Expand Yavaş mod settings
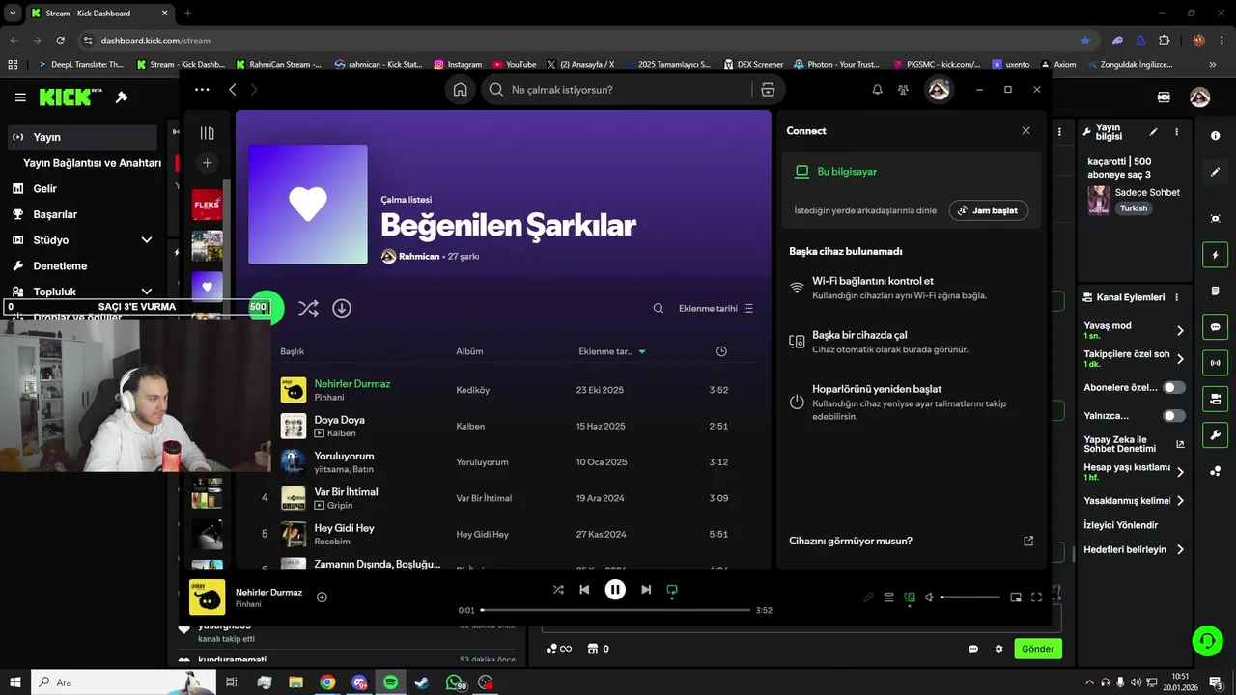This screenshot has width=1236, height=695. pyautogui.click(x=1180, y=330)
